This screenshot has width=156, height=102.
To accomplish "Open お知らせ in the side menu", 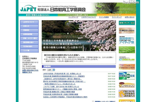I will coord(29,26).
